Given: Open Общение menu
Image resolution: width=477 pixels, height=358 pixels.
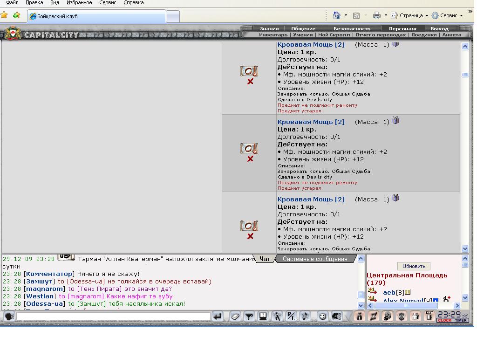Looking at the screenshot, I should tap(303, 28).
